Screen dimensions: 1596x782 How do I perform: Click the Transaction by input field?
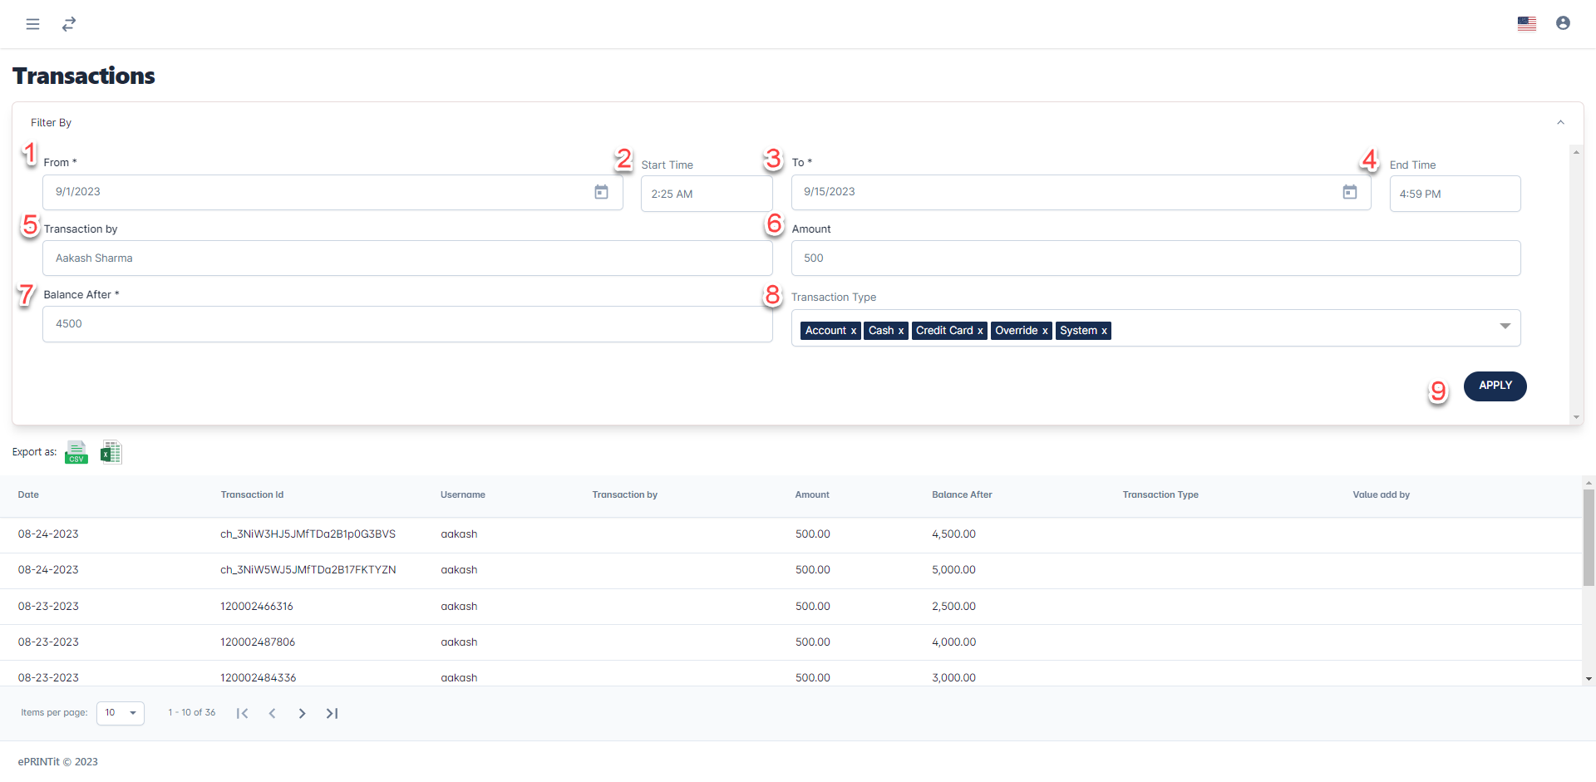tap(407, 258)
